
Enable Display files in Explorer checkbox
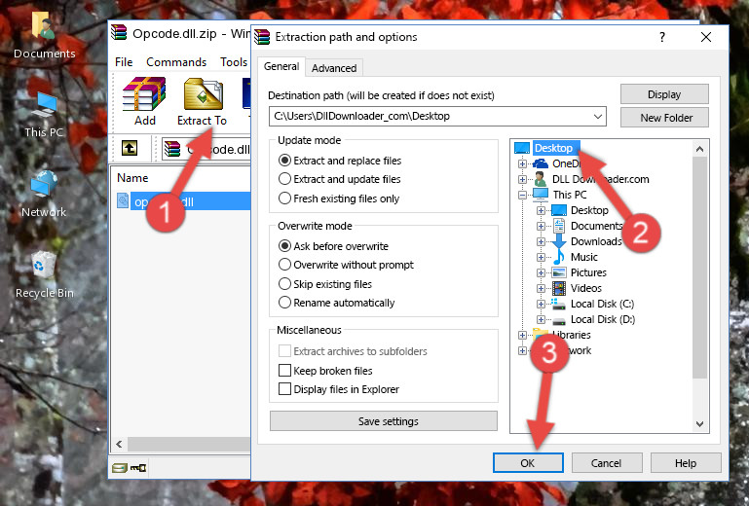pos(284,389)
